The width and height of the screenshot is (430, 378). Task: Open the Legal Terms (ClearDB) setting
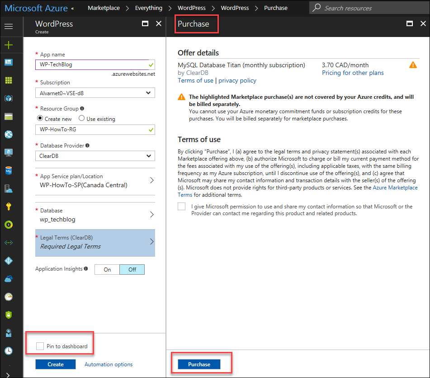click(95, 243)
